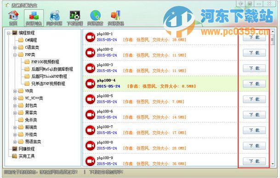The height and width of the screenshot is (178, 280).
Task: Click the video camera icon for php100-9
Action: 90,161
